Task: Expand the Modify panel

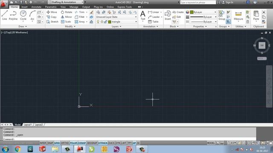Action: coord(70,26)
